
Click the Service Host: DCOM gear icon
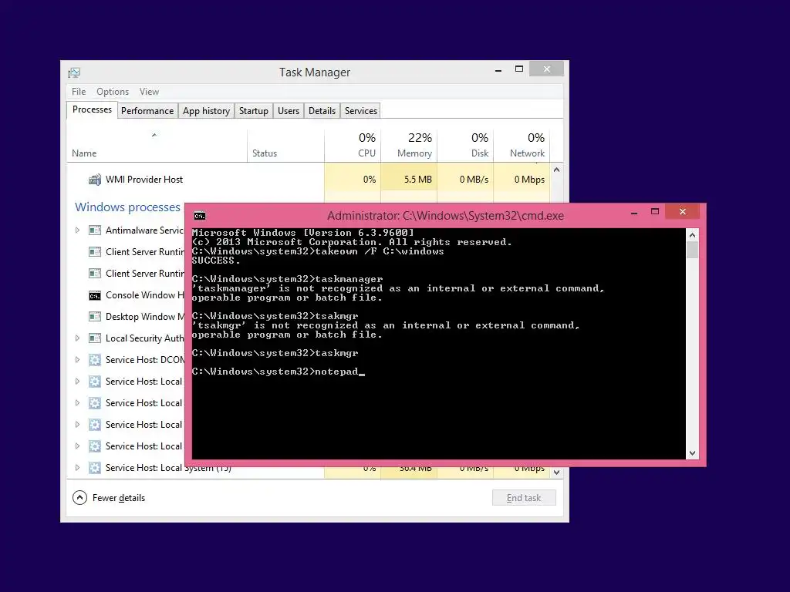point(95,360)
